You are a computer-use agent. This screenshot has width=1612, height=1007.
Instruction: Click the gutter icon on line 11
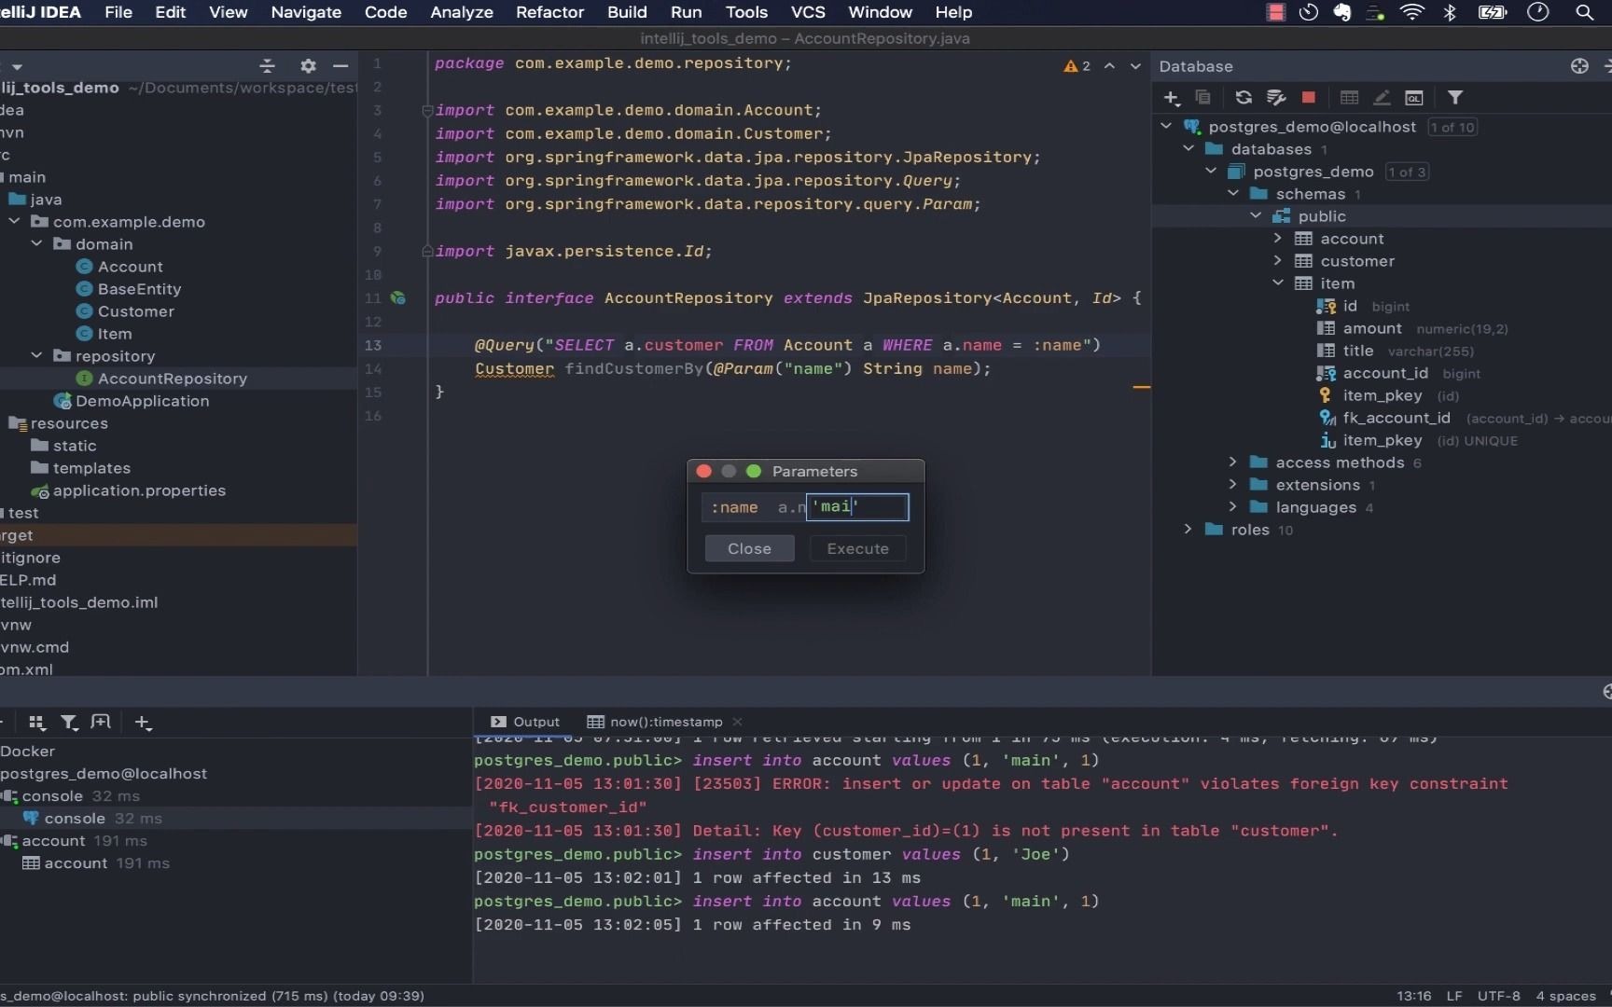(x=398, y=298)
